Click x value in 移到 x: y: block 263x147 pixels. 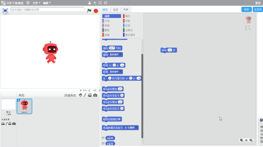point(114,65)
